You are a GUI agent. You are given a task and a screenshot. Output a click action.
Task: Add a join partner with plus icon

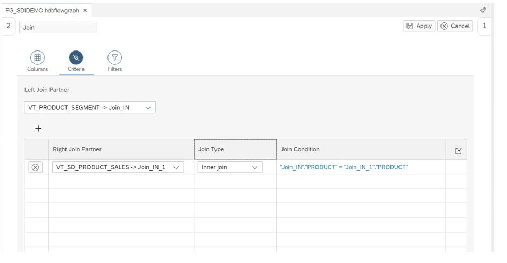(x=38, y=129)
